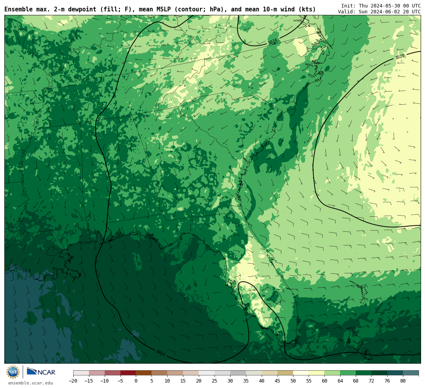Click the colorbar tick label 0
Screen dimensions: 425x388
pos(136,381)
